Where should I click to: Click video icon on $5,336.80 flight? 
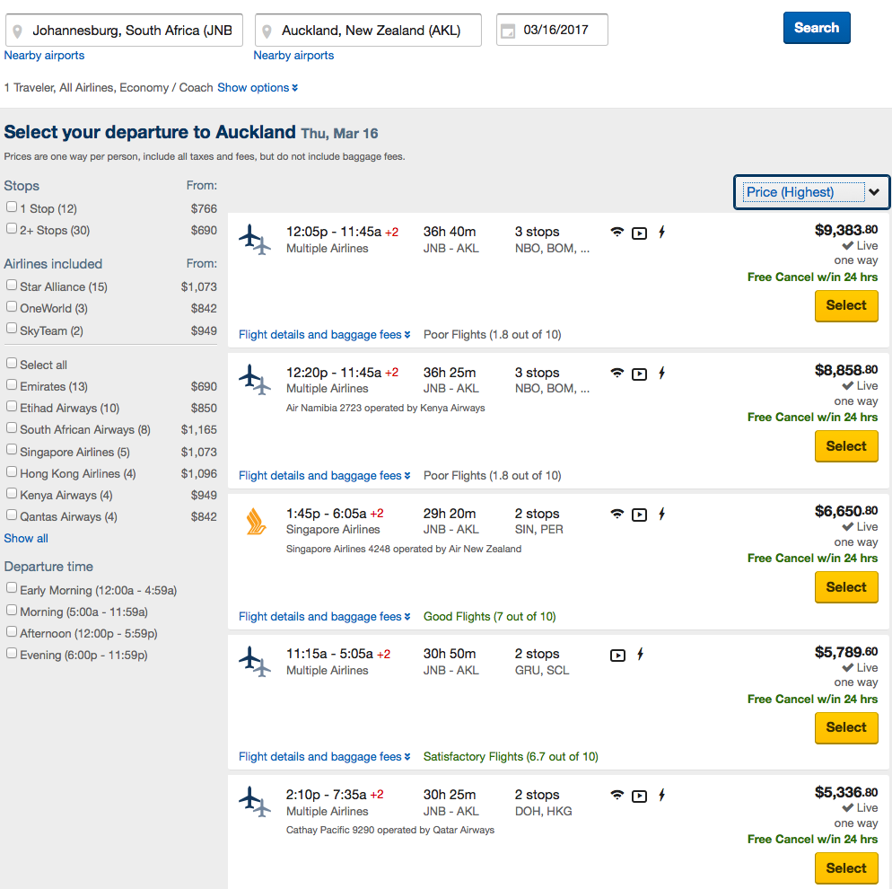tap(640, 797)
